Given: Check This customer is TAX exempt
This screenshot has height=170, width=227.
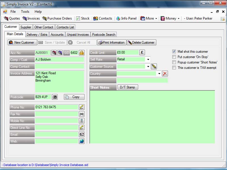Looking at the screenshot, I should click(x=174, y=67).
